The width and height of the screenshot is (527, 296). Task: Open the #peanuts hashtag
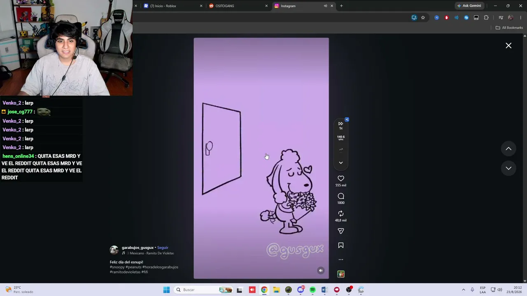tap(133, 267)
